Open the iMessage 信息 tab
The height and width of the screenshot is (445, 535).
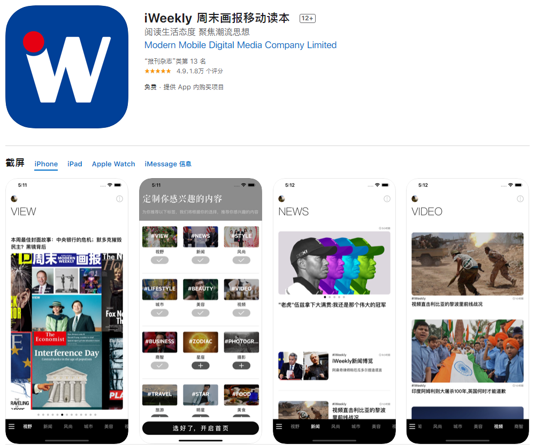[x=168, y=164]
